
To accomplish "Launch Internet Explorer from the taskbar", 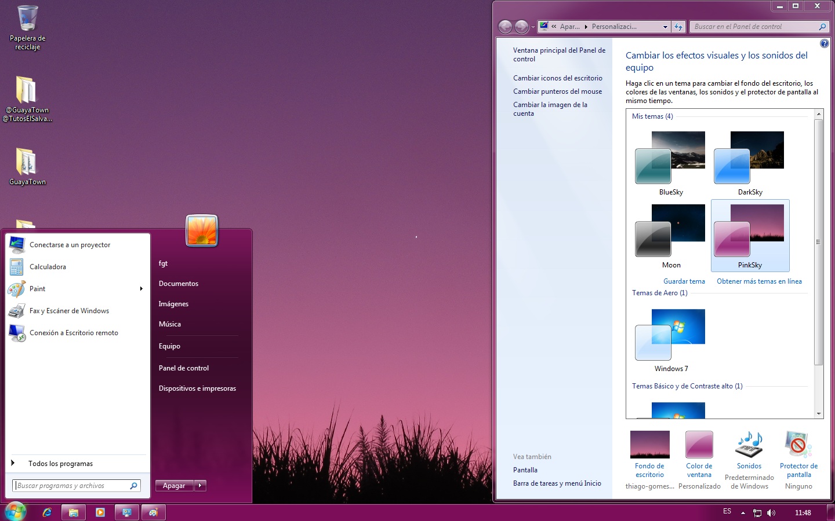I will 47,512.
